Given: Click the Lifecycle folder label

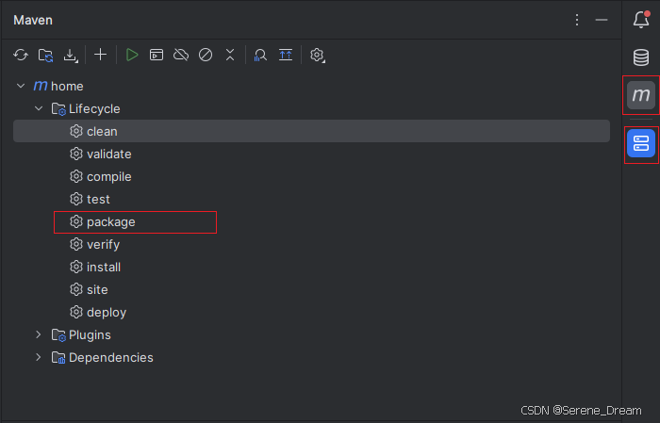Looking at the screenshot, I should tap(94, 109).
